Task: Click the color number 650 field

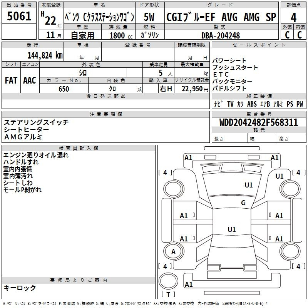Action: [x=64, y=89]
